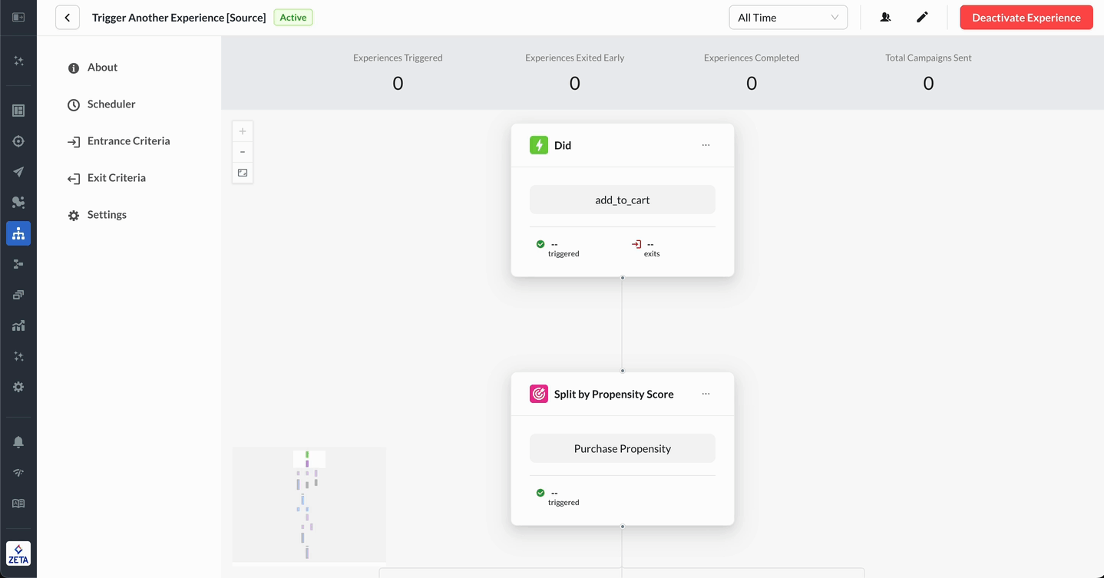Click the fit-to-screen canvas icon
The width and height of the screenshot is (1104, 578).
[x=243, y=173]
